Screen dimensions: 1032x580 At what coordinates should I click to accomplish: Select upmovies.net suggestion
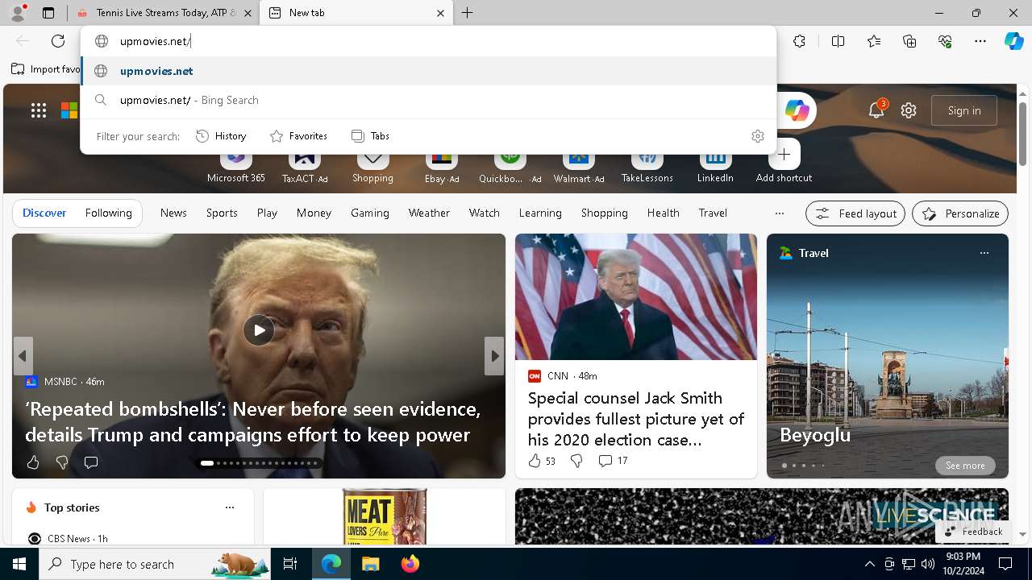[x=429, y=71]
